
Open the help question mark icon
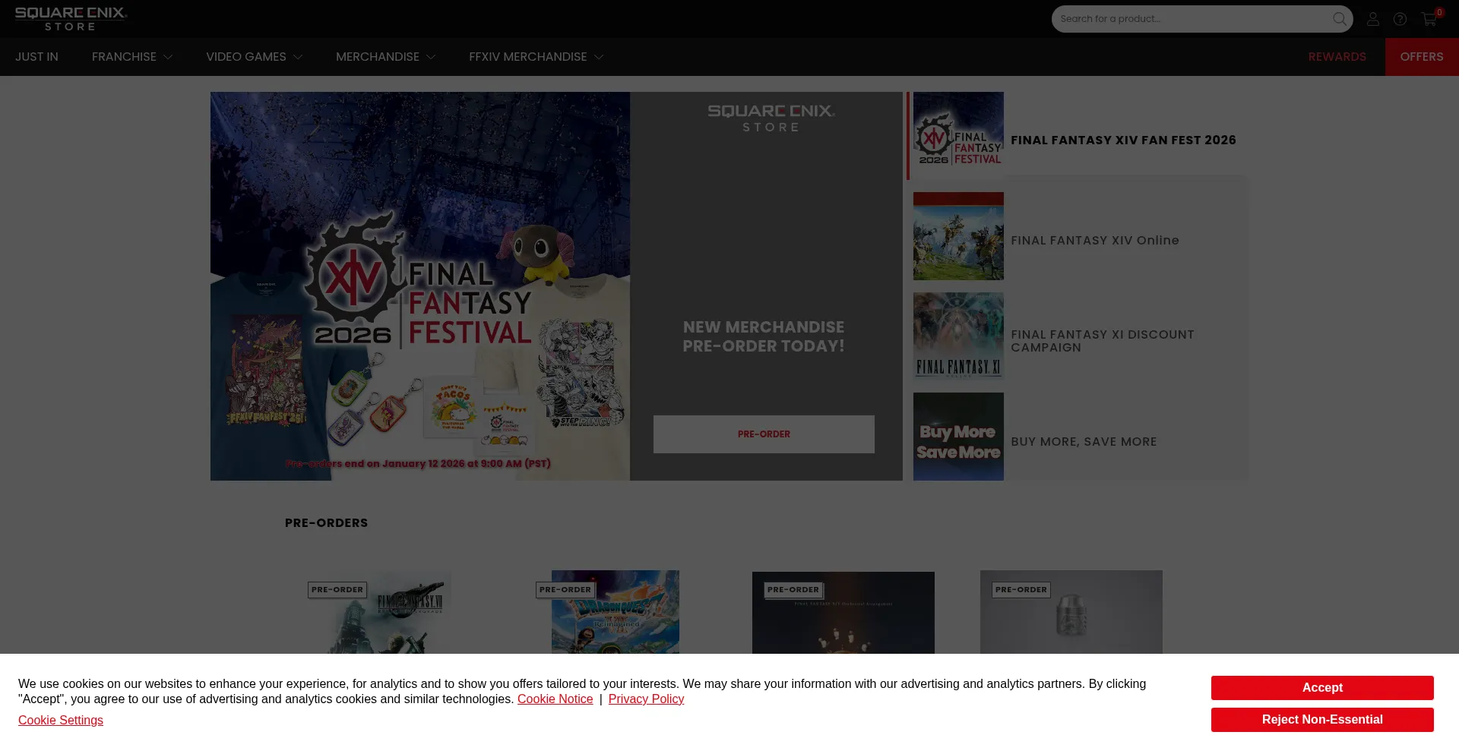[x=1400, y=19]
